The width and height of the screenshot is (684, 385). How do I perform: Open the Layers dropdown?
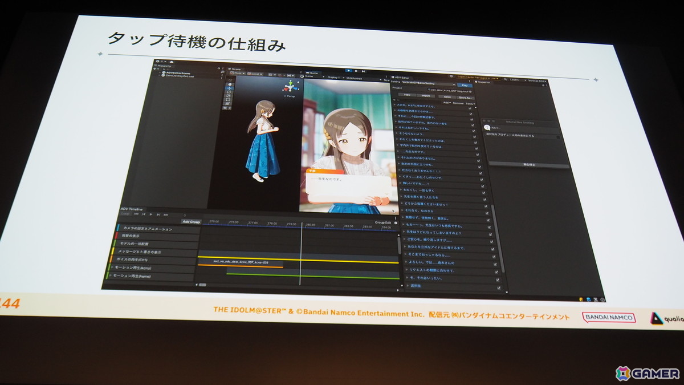point(518,80)
